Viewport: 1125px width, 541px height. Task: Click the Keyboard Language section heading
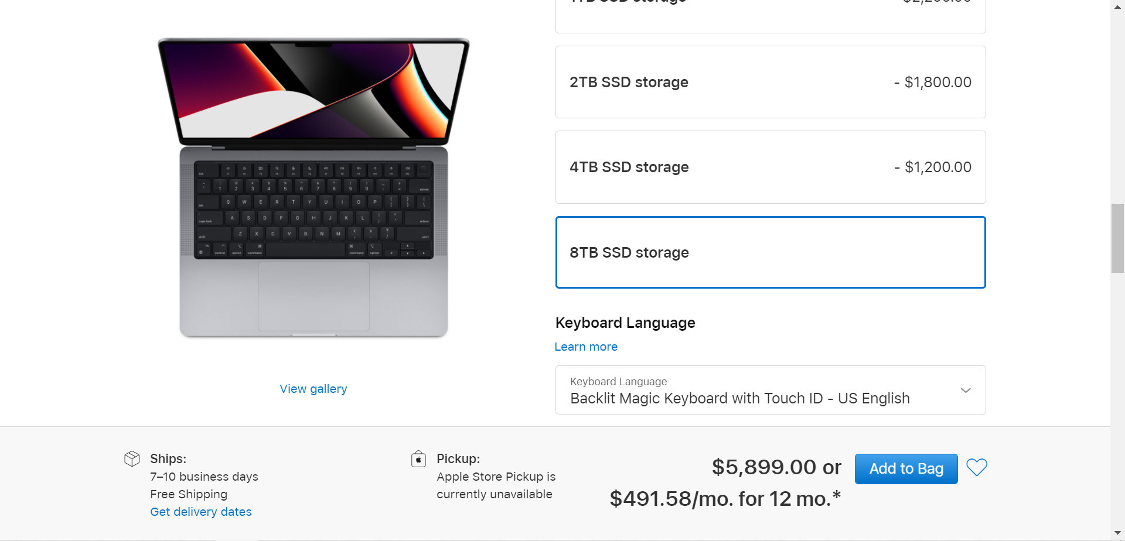tap(625, 323)
